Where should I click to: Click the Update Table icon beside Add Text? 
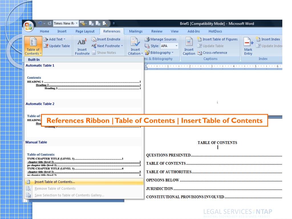pyautogui.click(x=46, y=46)
